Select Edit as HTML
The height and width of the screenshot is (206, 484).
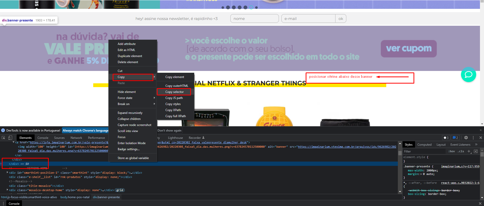(133, 50)
